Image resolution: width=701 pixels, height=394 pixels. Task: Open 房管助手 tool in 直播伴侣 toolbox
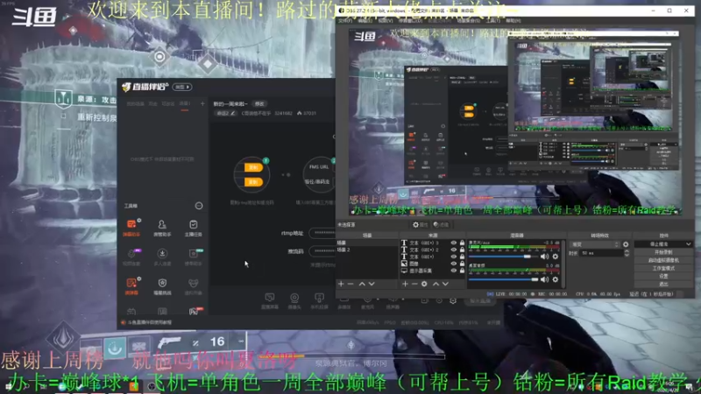point(162,228)
